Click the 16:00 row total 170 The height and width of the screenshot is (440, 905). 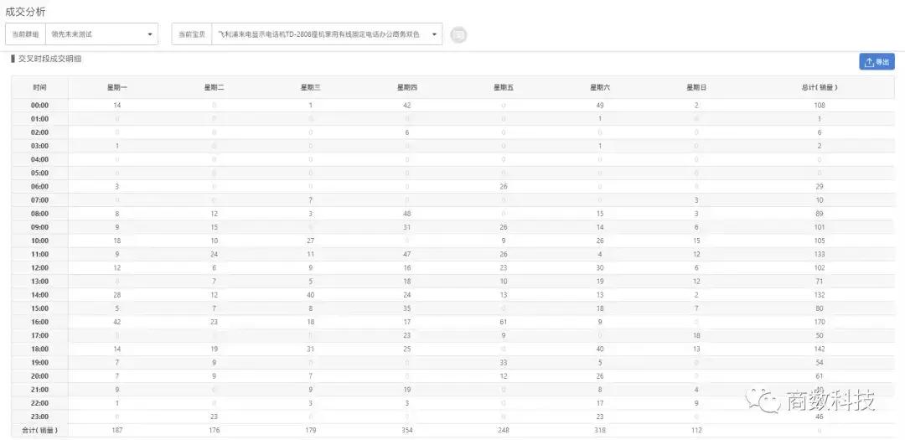[820, 322]
